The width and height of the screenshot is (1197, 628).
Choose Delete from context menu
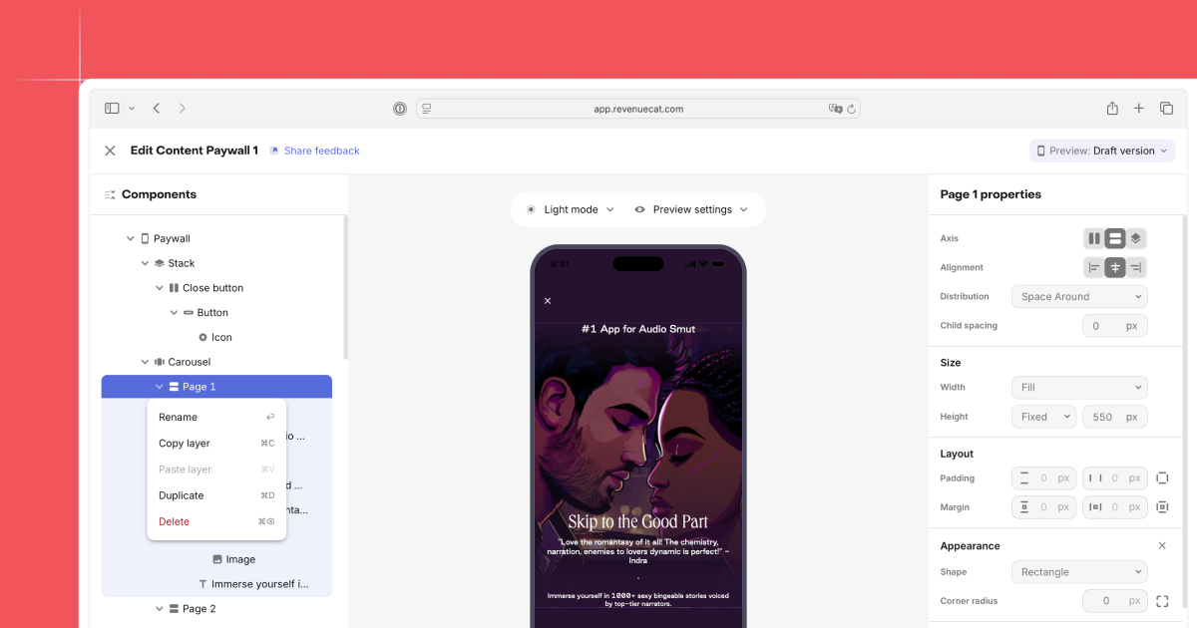tap(216, 521)
